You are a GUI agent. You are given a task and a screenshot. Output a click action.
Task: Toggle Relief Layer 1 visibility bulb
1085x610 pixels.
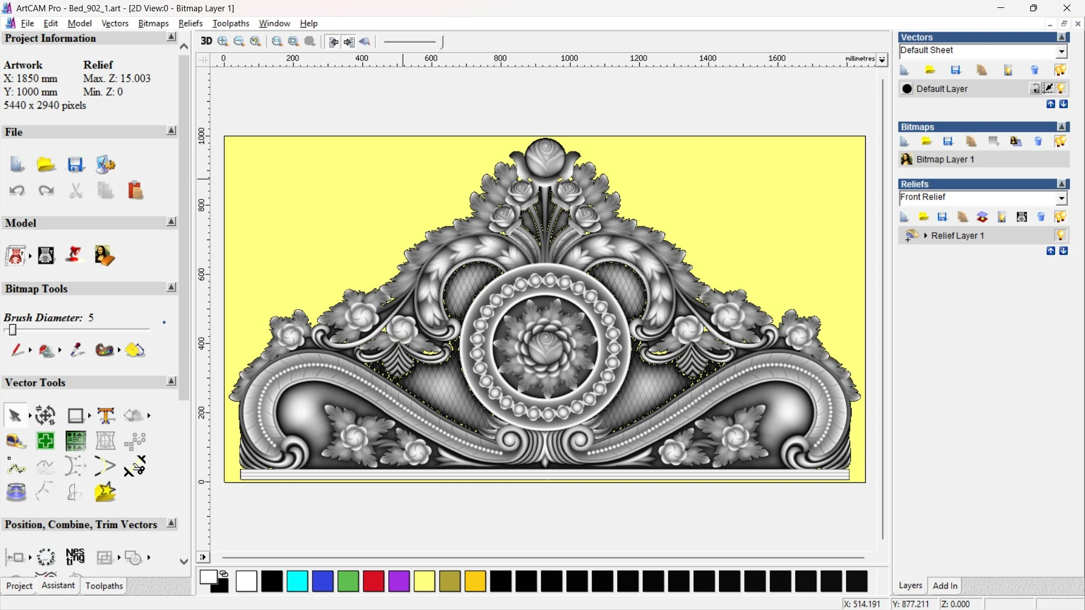(x=1060, y=236)
